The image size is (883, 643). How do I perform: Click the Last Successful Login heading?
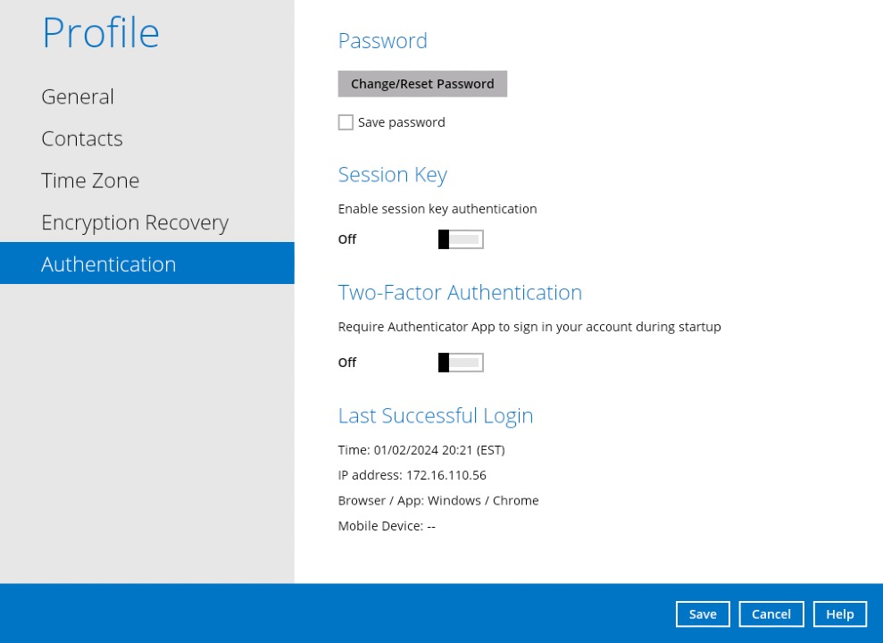(436, 414)
